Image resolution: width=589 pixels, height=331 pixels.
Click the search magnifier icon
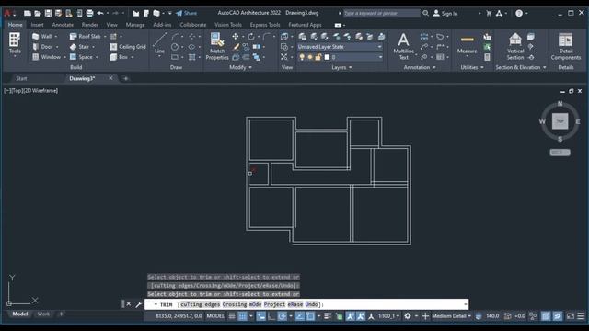coord(425,13)
